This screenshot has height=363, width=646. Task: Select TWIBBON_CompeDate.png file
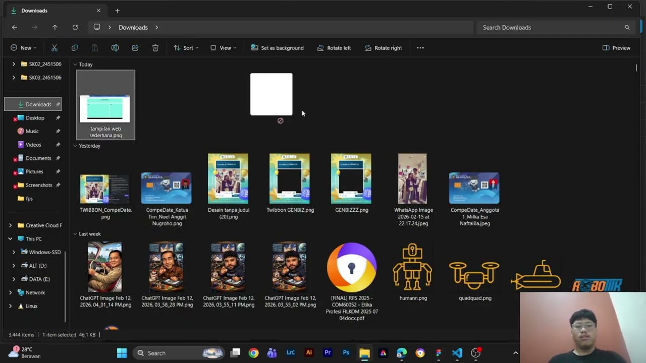click(105, 197)
